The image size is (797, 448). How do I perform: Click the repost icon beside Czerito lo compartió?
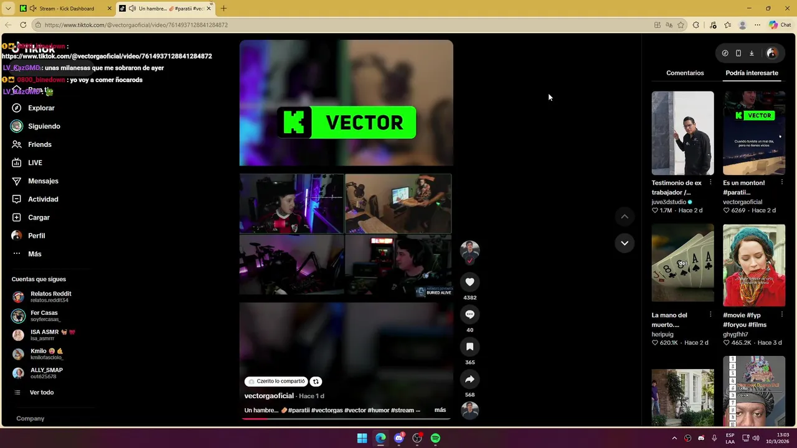coord(316,381)
